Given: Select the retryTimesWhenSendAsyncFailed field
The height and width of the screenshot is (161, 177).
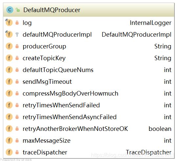Looking at the screenshot, I should (89, 117).
